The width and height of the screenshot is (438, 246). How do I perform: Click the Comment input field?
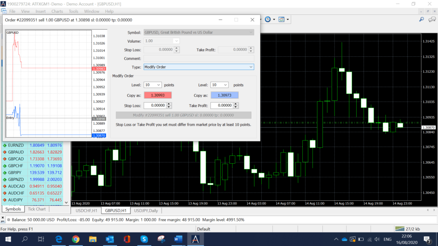coord(199,58)
